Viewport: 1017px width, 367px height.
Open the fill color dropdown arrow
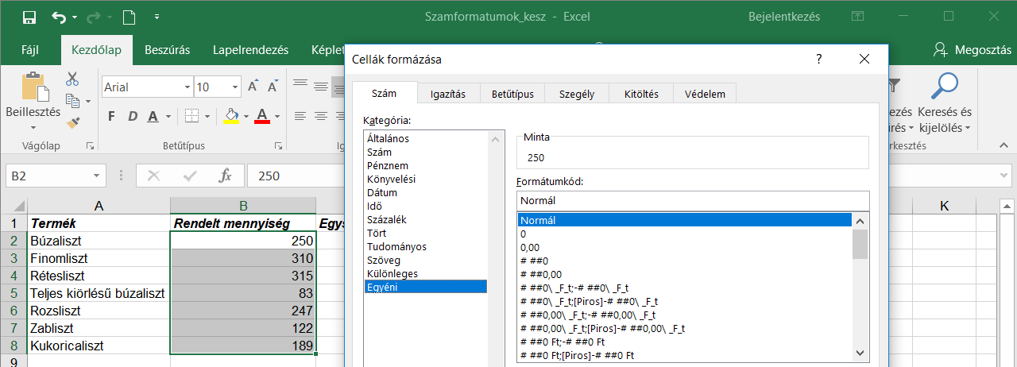click(246, 117)
